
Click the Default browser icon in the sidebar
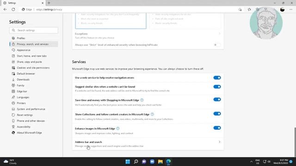coord(13,74)
